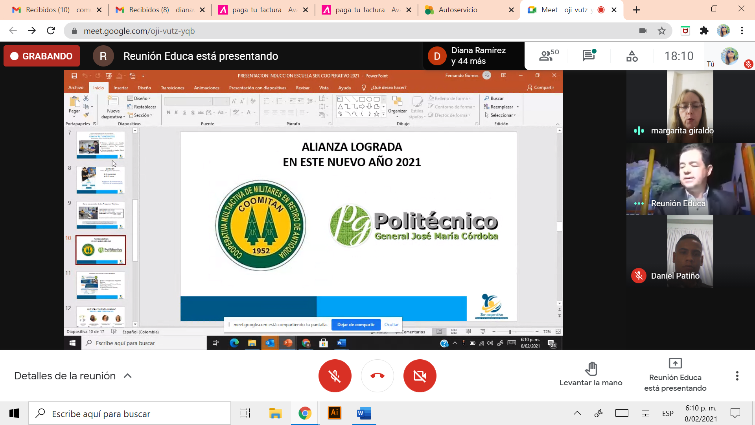Open a new Chrome tab

[x=636, y=10]
